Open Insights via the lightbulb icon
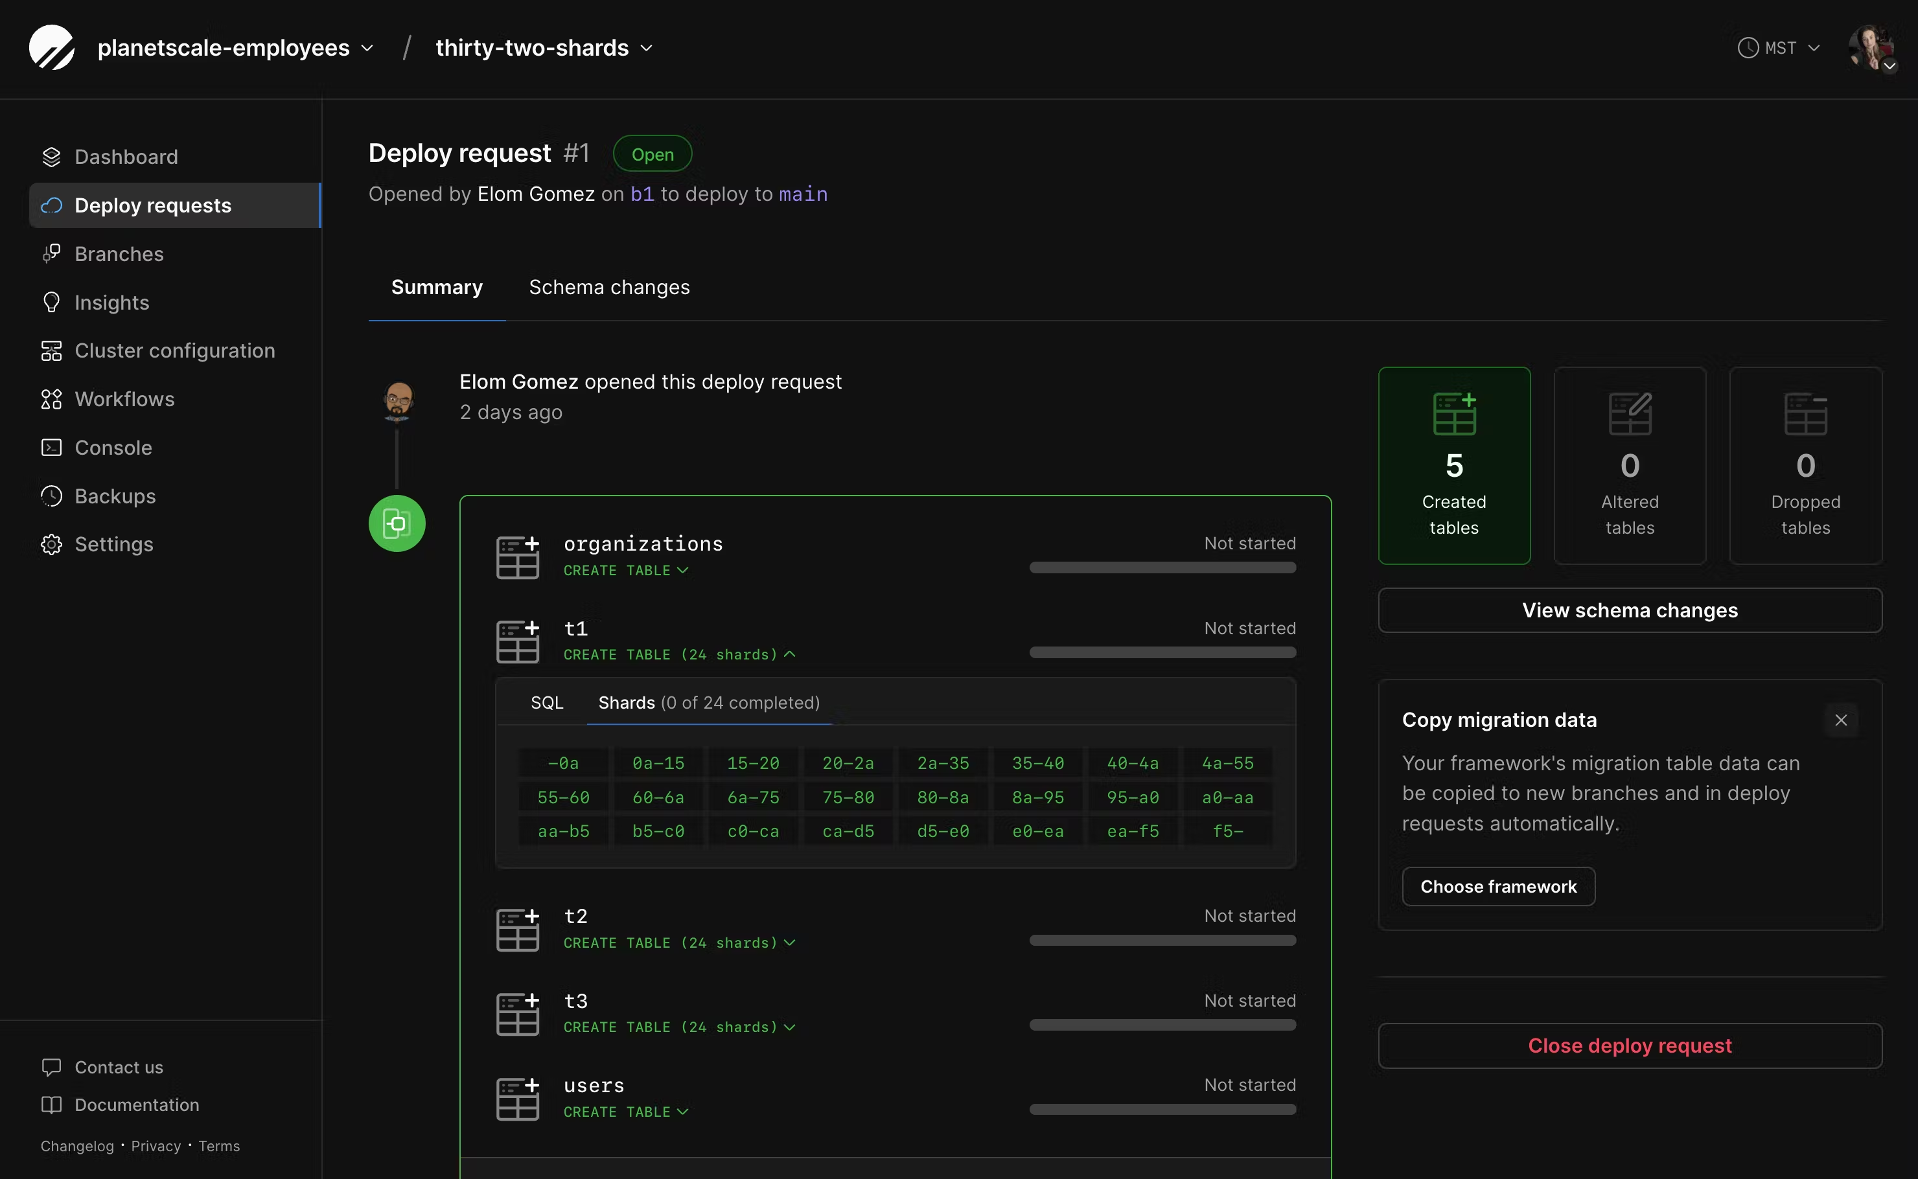Screen dimensions: 1918x1179 (51, 303)
